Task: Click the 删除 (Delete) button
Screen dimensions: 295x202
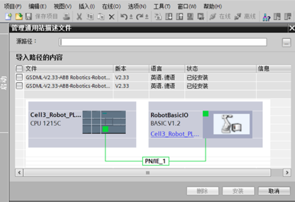Action: pyautogui.click(x=202, y=191)
